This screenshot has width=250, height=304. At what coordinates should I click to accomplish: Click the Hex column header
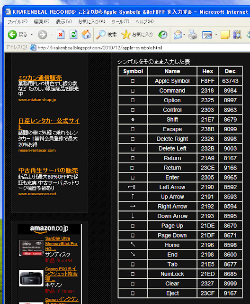click(207, 71)
